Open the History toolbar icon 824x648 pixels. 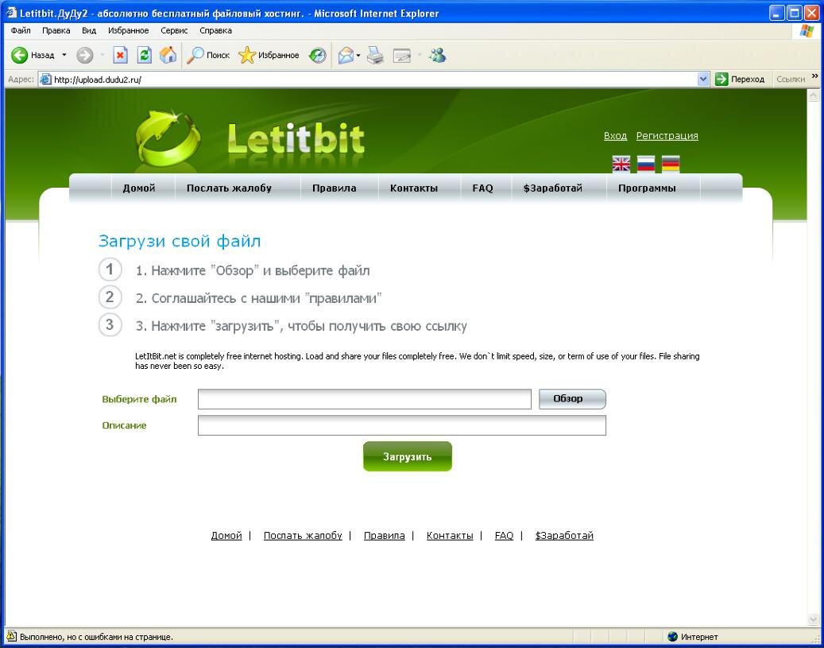318,55
